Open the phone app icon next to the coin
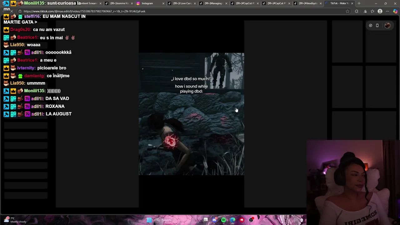The image size is (400, 225). point(377,26)
